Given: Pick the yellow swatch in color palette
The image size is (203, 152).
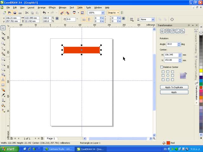Looking at the screenshot, I should click(201, 71).
